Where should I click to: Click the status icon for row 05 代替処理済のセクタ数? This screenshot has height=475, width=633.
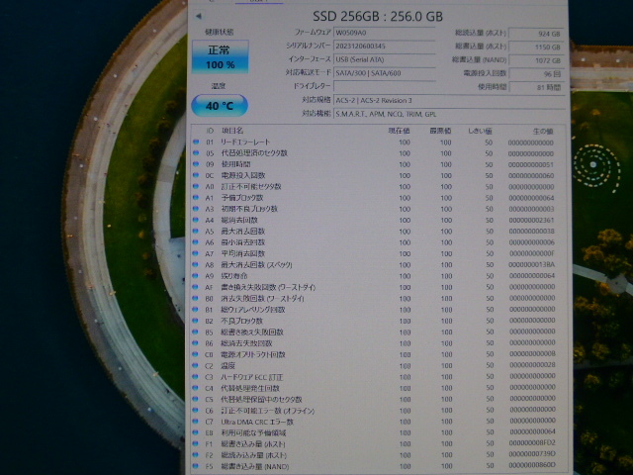coord(196,153)
